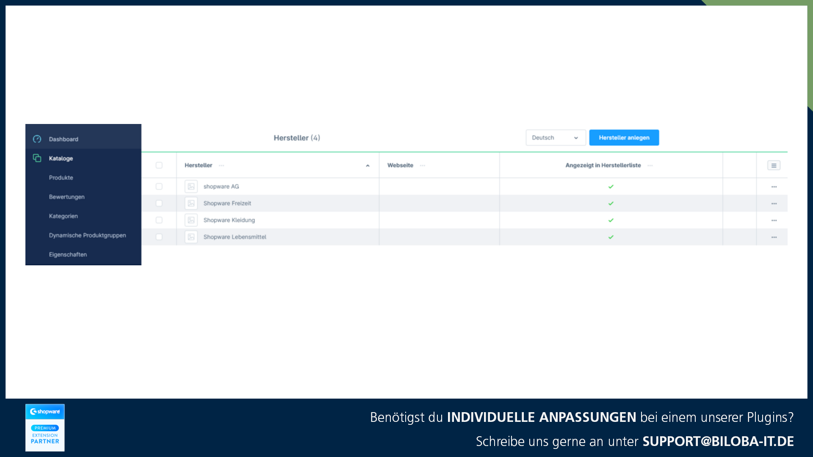Click the Shopware Freizeit image placeholder
The width and height of the screenshot is (813, 457).
pos(191,203)
